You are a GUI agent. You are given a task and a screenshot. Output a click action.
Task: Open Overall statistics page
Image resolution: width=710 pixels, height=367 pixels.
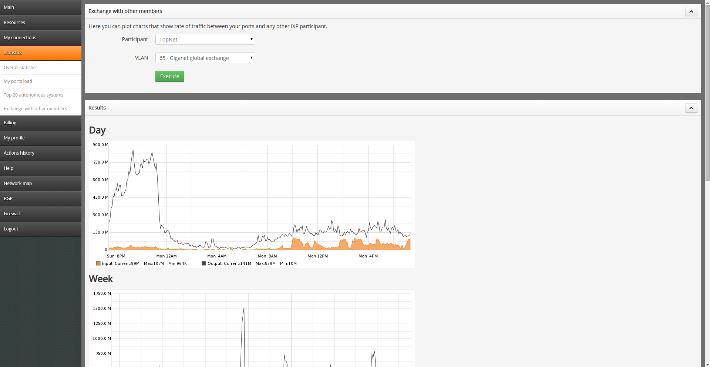41,68
